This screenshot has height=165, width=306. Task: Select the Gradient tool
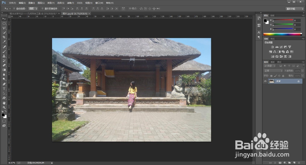tap(4, 70)
